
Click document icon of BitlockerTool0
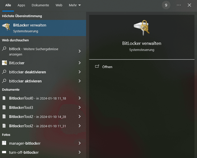pos(4,98)
